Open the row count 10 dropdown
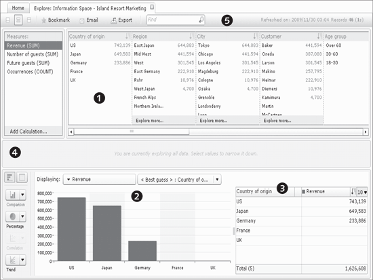This screenshot has width=373, height=280. pyautogui.click(x=362, y=192)
